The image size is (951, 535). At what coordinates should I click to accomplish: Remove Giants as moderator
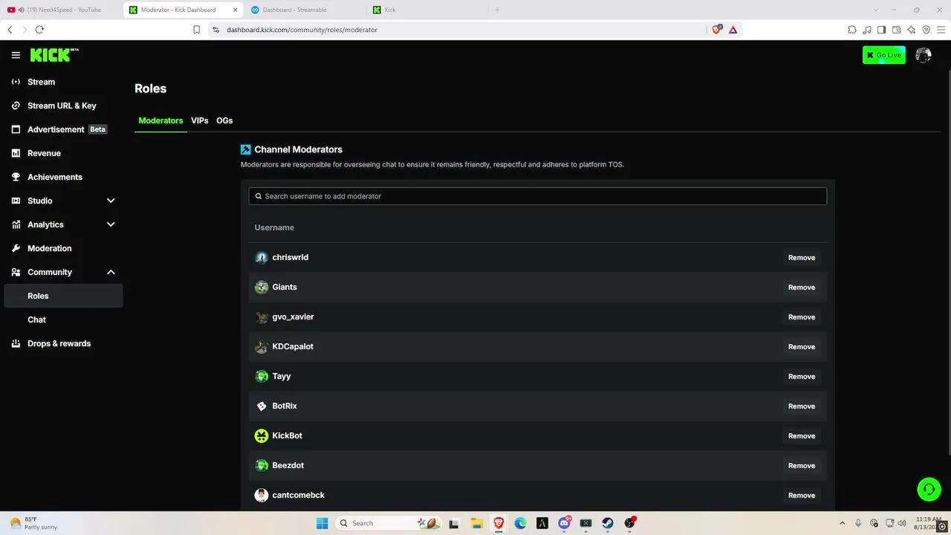[802, 288]
